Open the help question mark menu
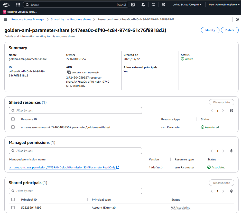Viewport: 241px width, 215px height. pyautogui.click(x=153, y=5)
